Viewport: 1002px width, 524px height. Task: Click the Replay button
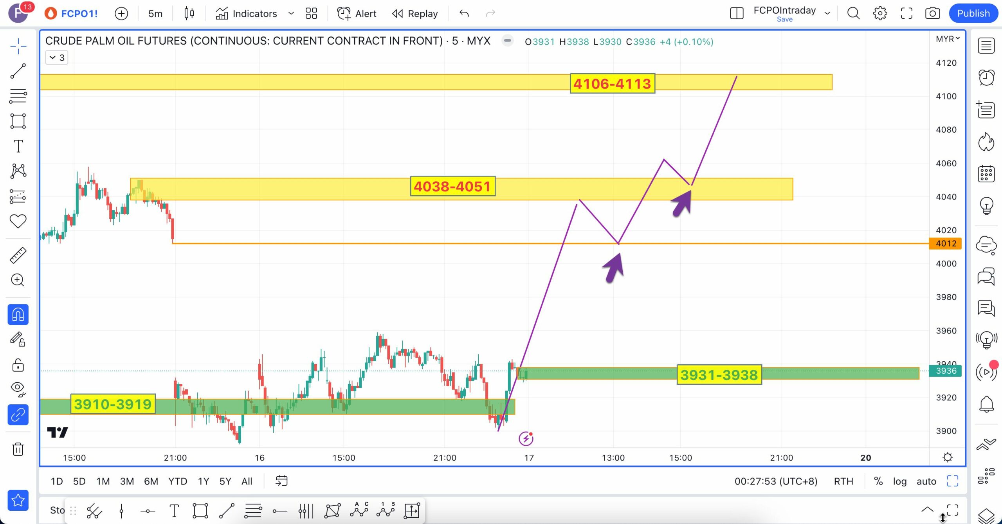(x=415, y=14)
